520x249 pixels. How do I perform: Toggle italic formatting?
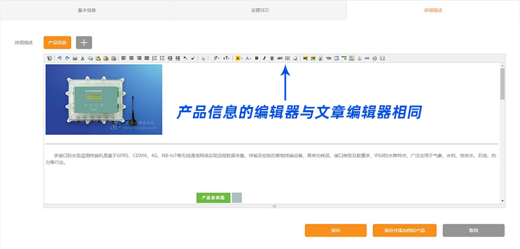point(265,58)
